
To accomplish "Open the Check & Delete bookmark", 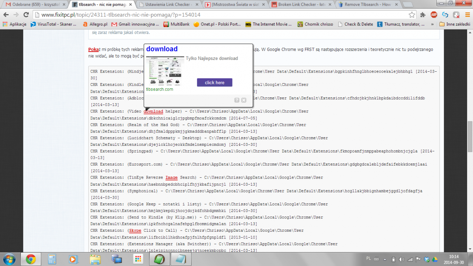I will (x=355, y=24).
